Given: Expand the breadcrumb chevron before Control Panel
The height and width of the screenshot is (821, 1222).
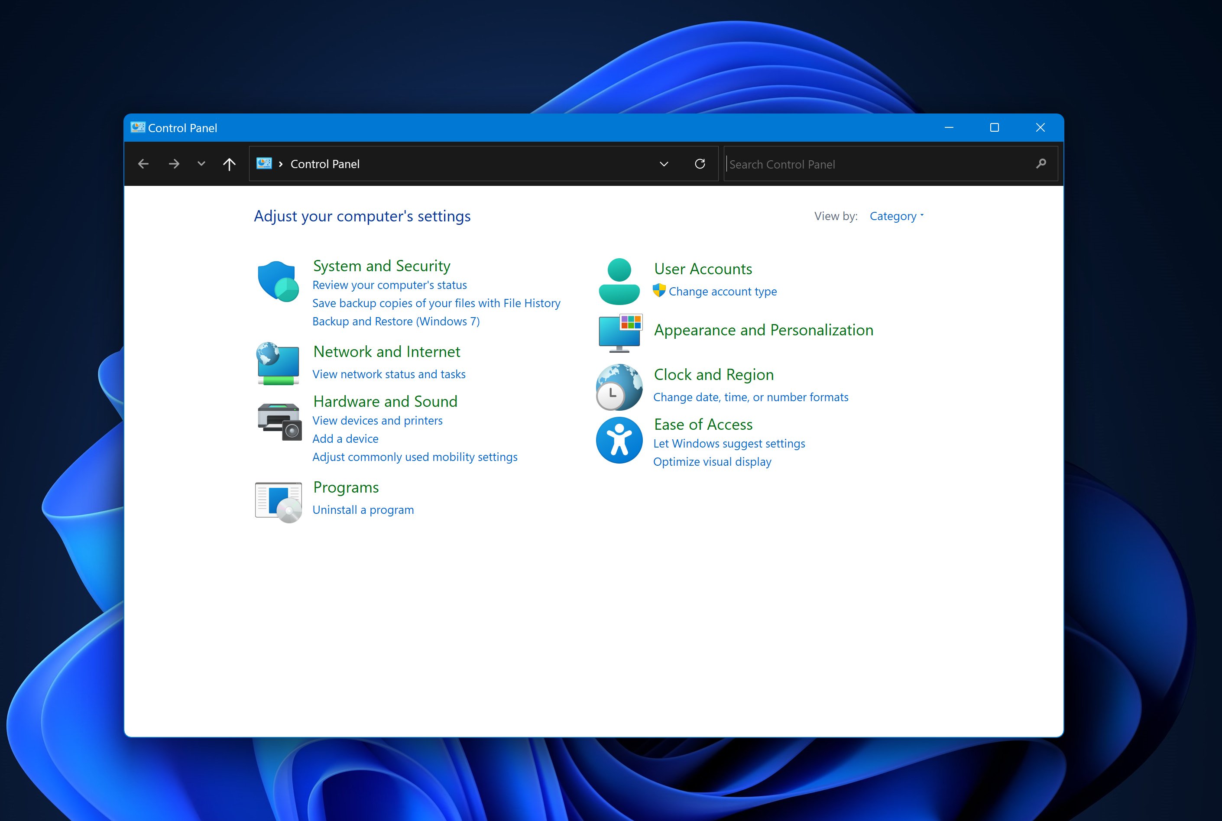Looking at the screenshot, I should point(281,164).
